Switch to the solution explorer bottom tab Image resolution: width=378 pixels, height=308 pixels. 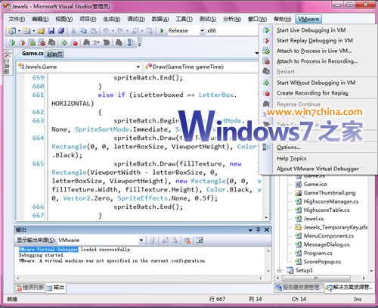coord(349,288)
